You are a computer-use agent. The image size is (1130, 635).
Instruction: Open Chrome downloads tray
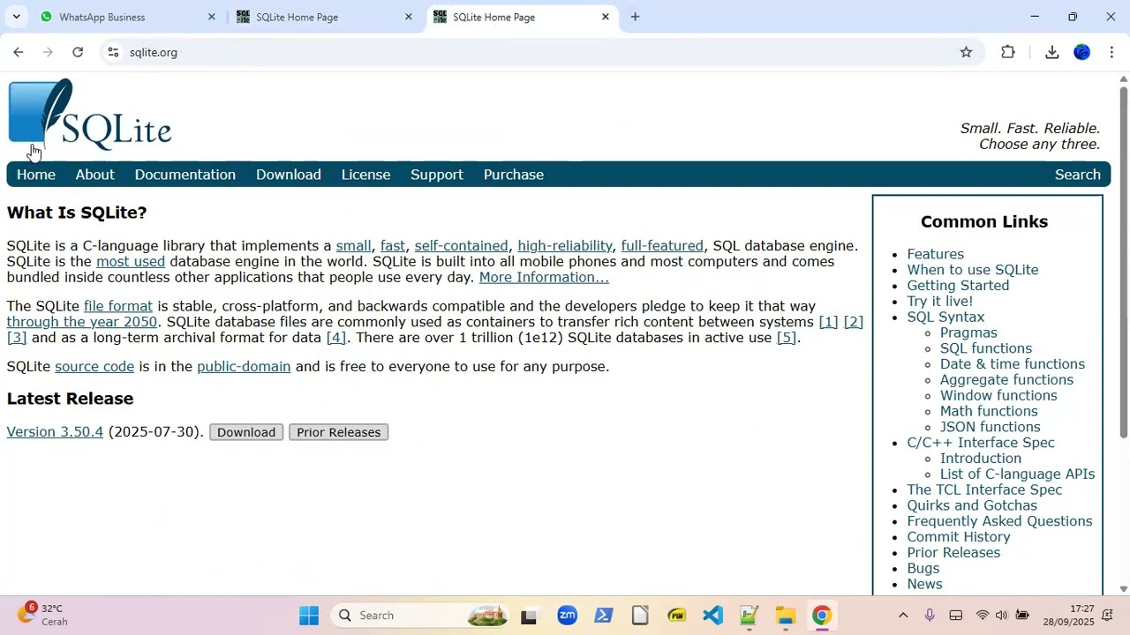click(1051, 52)
